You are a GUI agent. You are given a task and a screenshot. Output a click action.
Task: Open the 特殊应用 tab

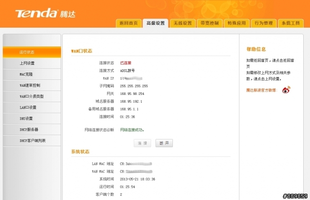(237, 23)
